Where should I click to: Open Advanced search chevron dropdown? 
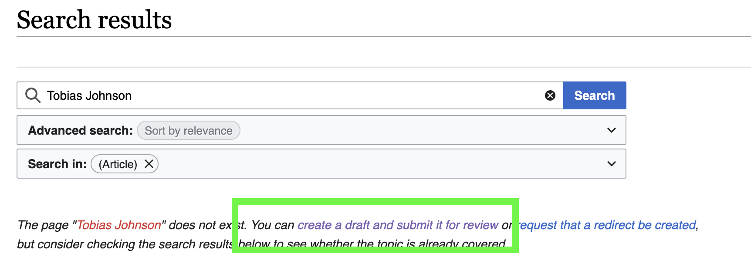click(x=611, y=130)
